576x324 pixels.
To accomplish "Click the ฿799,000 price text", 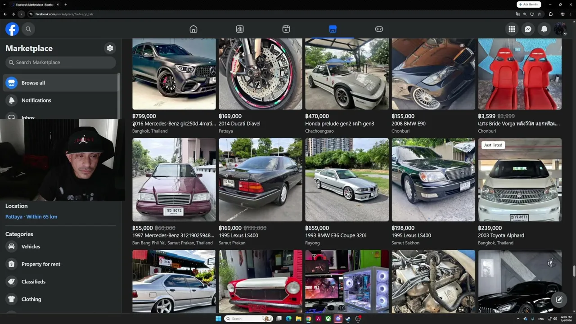I will click(x=144, y=116).
